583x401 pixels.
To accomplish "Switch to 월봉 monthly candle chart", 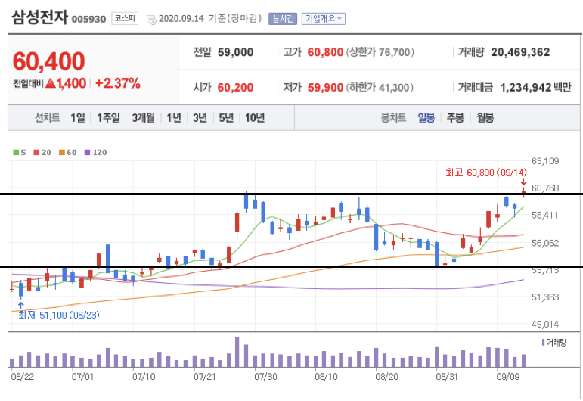I will 485,118.
